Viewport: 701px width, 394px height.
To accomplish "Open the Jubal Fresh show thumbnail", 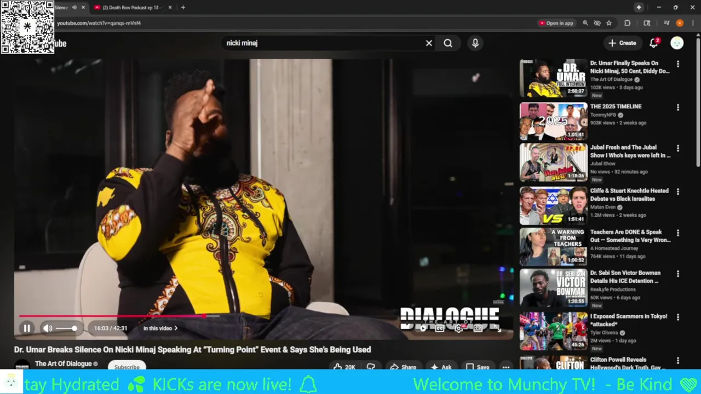I will click(553, 163).
